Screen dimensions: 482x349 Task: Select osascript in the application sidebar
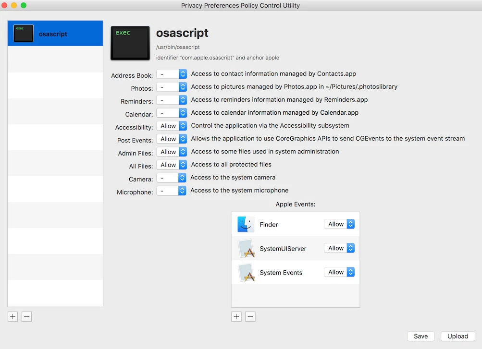coord(55,34)
